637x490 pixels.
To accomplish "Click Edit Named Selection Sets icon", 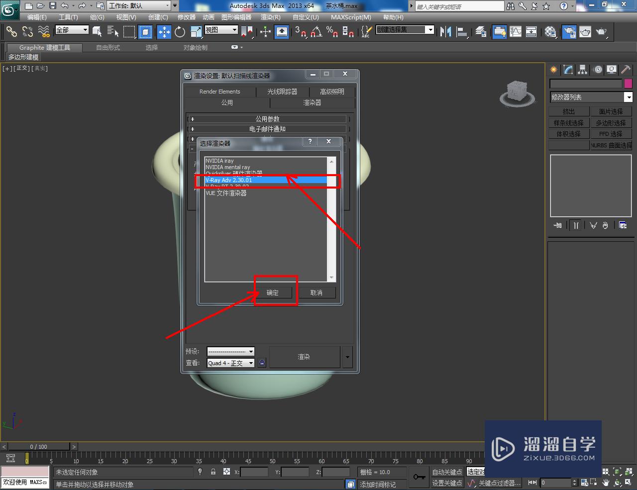I will coord(366,32).
